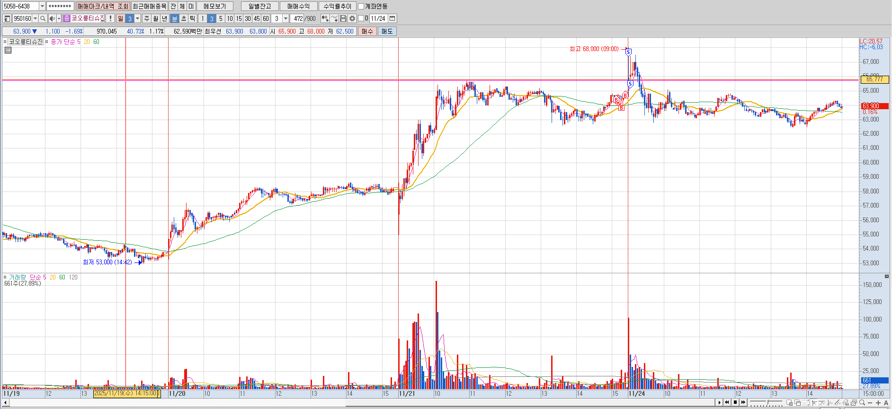
Task: Open the dropdown arrow beside speaker icon
Action: click(59, 18)
